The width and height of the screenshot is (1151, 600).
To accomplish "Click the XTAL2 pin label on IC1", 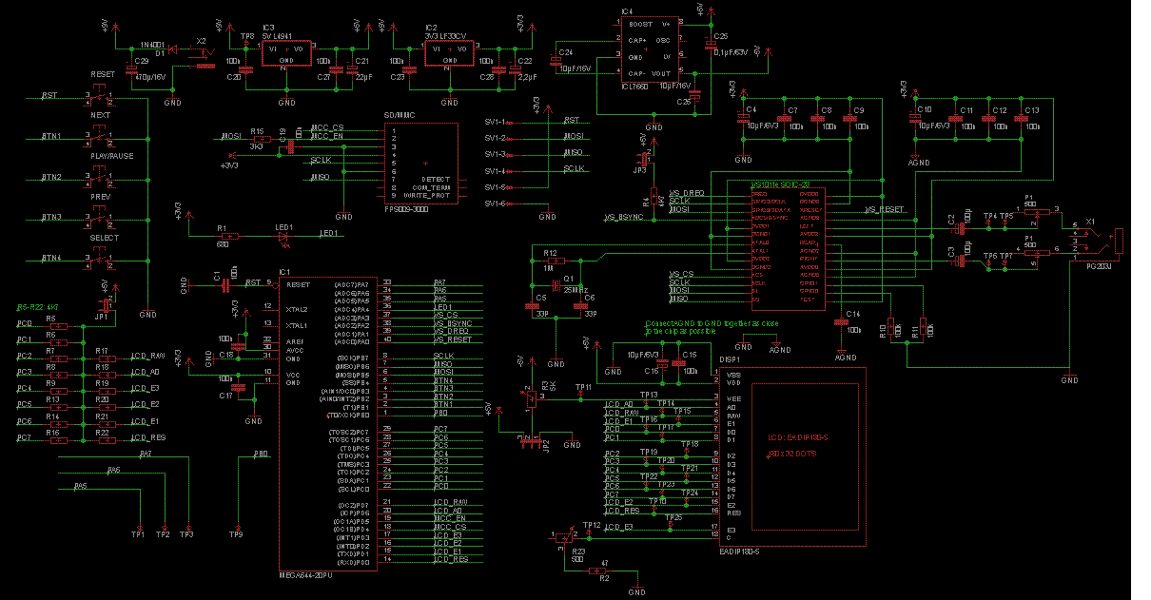I will click(x=297, y=309).
